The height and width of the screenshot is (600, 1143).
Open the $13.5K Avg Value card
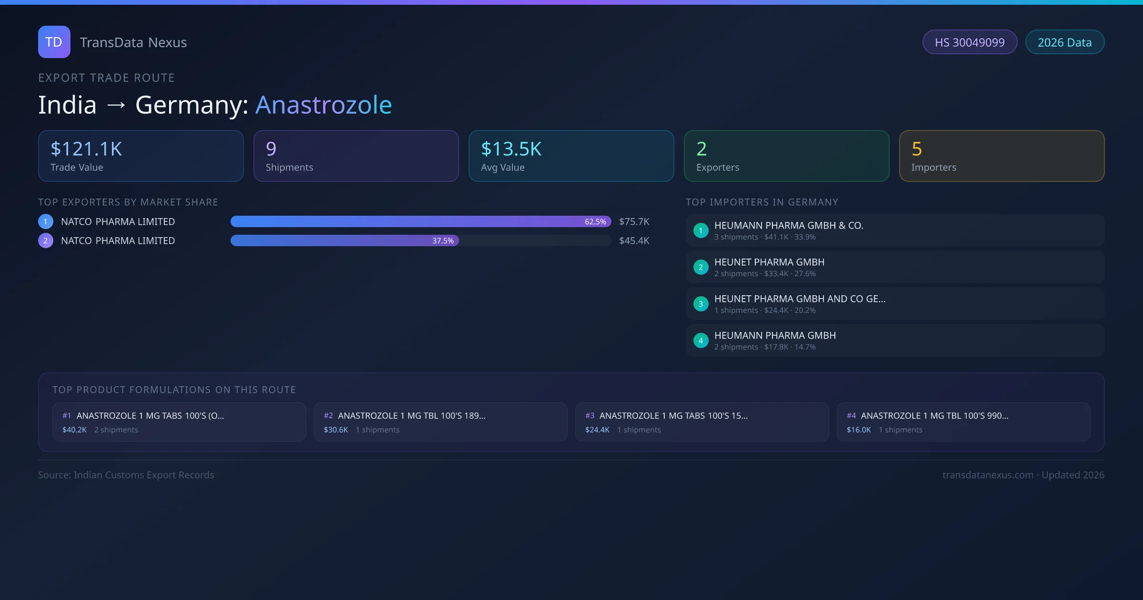(x=571, y=156)
